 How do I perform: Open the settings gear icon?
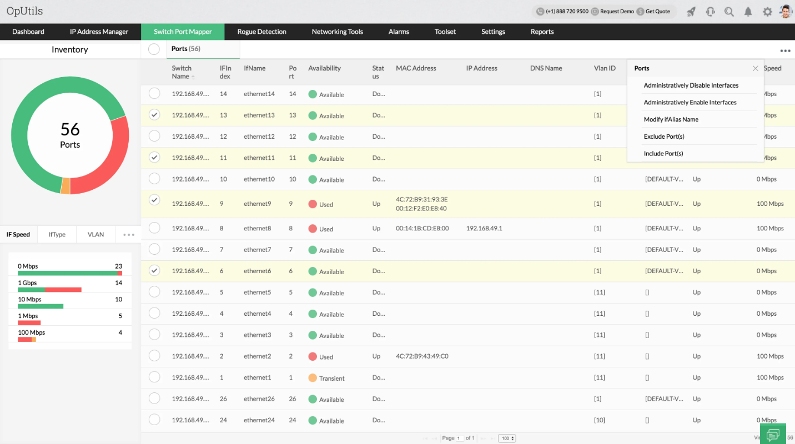point(767,12)
